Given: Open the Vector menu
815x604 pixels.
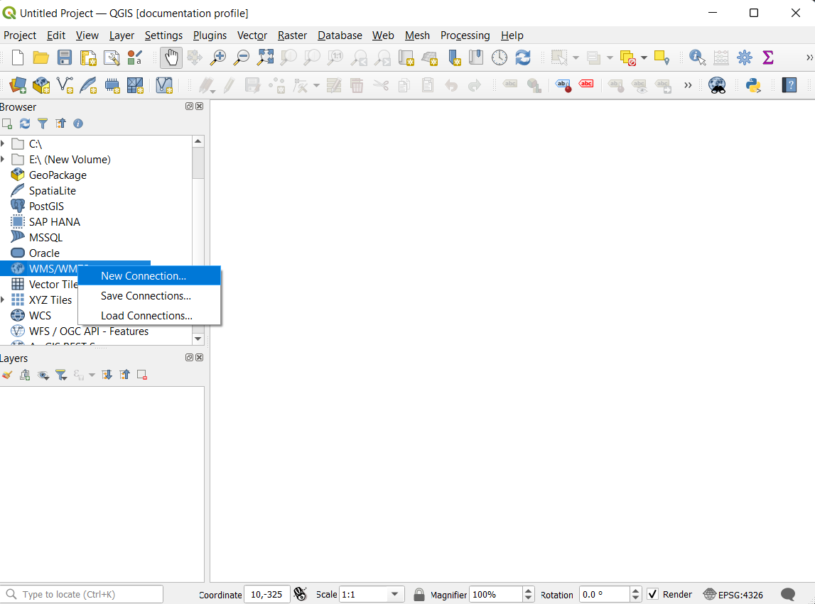Looking at the screenshot, I should coord(252,35).
